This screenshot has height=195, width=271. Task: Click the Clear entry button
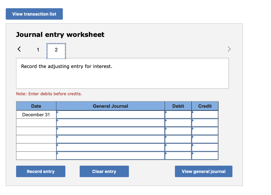(x=104, y=171)
